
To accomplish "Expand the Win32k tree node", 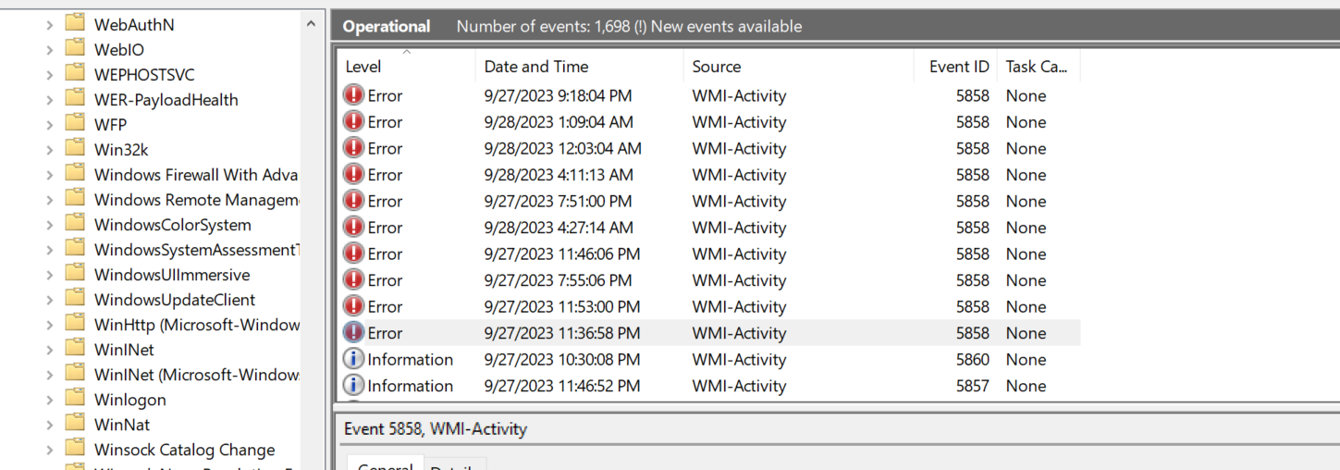I will [x=49, y=150].
